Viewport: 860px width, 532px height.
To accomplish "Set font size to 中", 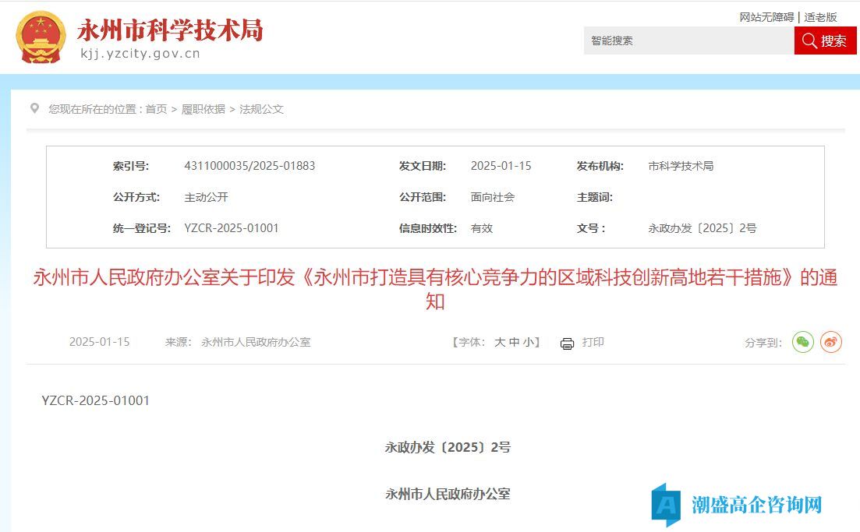I will (x=515, y=342).
